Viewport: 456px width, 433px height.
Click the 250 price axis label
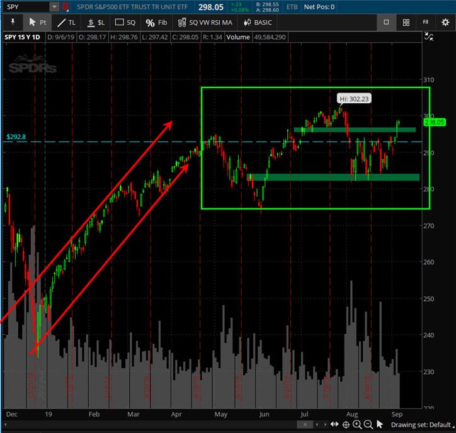(428, 299)
